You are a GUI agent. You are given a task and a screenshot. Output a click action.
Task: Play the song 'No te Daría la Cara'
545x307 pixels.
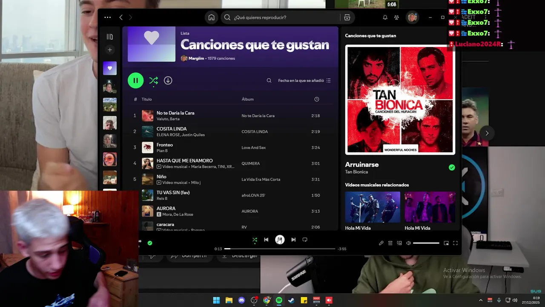pyautogui.click(x=175, y=113)
